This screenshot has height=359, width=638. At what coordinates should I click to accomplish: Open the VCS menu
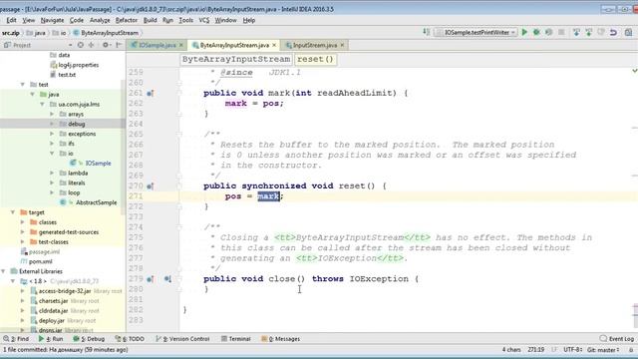coord(203,20)
